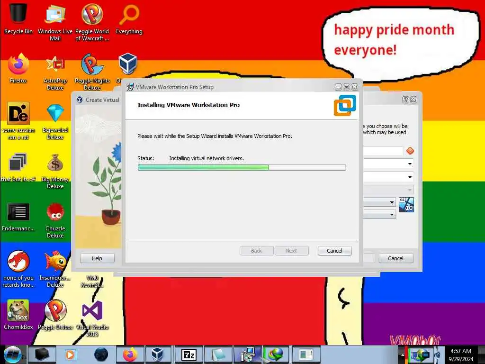Open the 'some russian ran a rat' shortcut

(18, 121)
